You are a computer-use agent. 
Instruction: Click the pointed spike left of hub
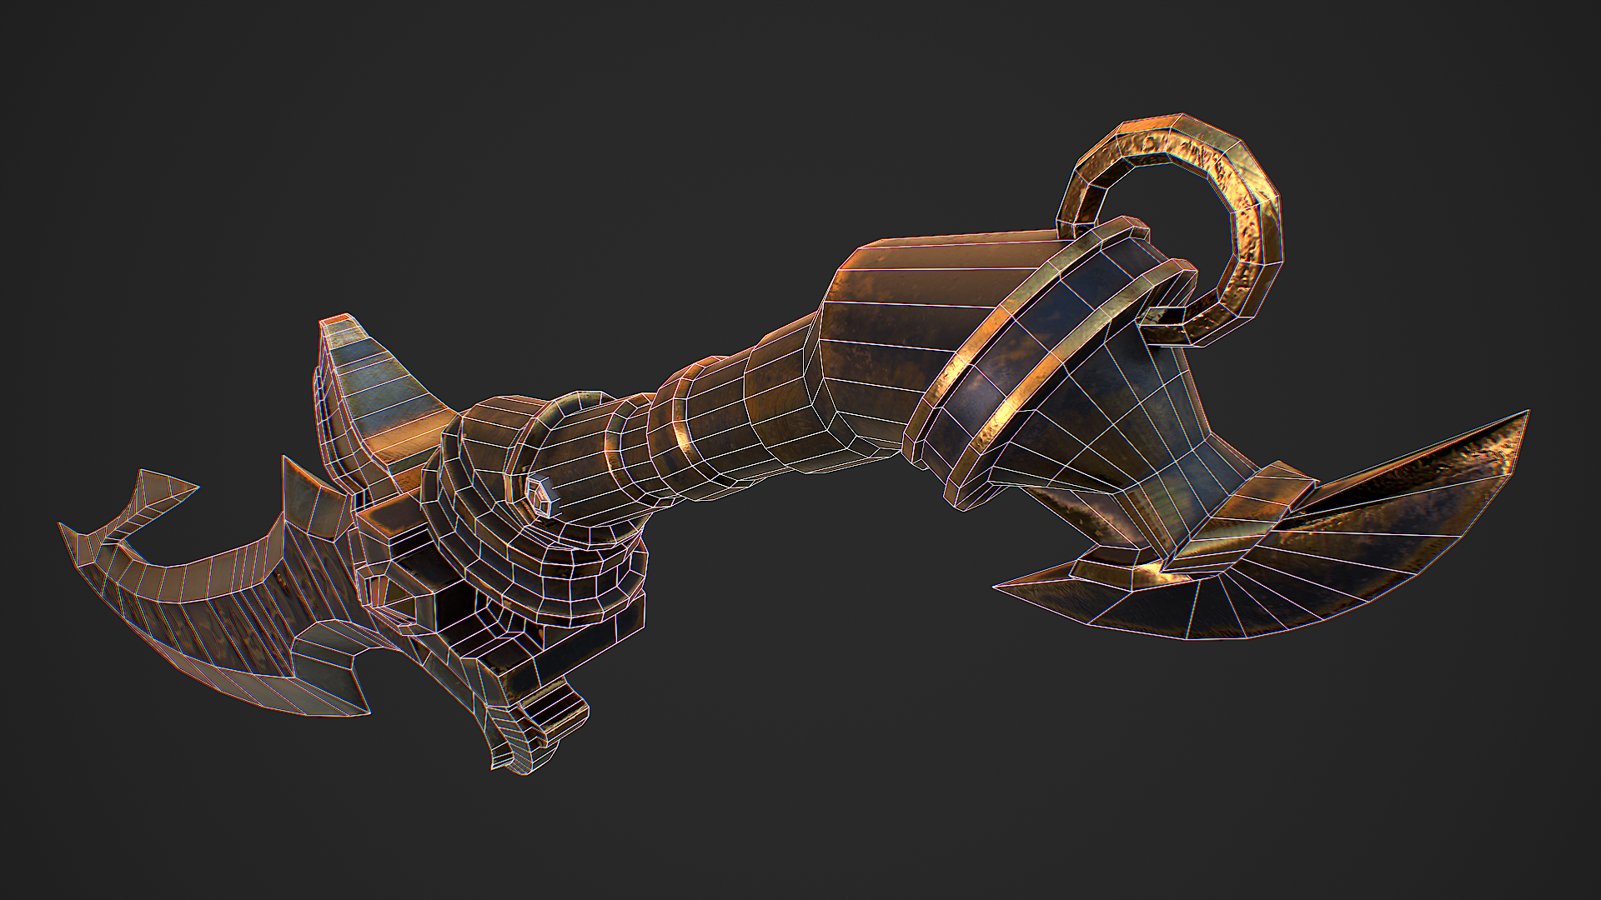point(304,500)
